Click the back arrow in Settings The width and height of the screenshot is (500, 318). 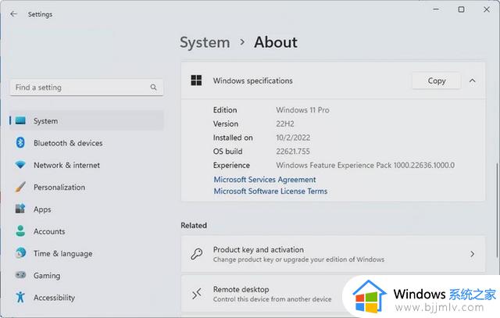[x=13, y=14]
